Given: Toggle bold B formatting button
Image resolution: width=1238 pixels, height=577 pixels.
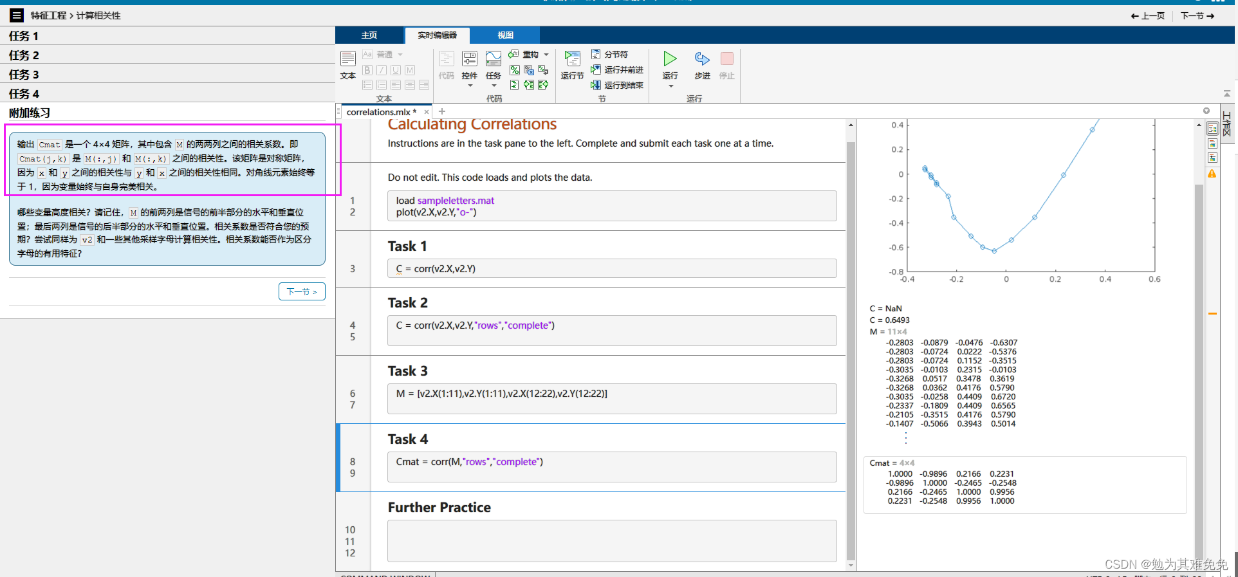Looking at the screenshot, I should [x=367, y=70].
